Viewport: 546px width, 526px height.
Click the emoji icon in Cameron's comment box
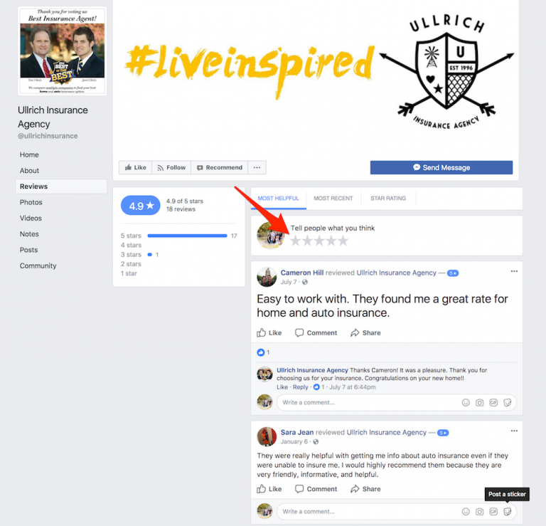(466, 403)
